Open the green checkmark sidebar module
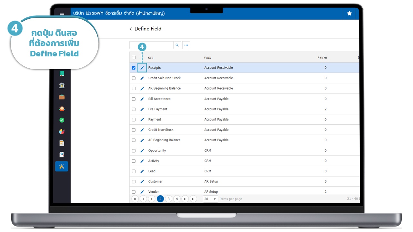 click(62, 120)
